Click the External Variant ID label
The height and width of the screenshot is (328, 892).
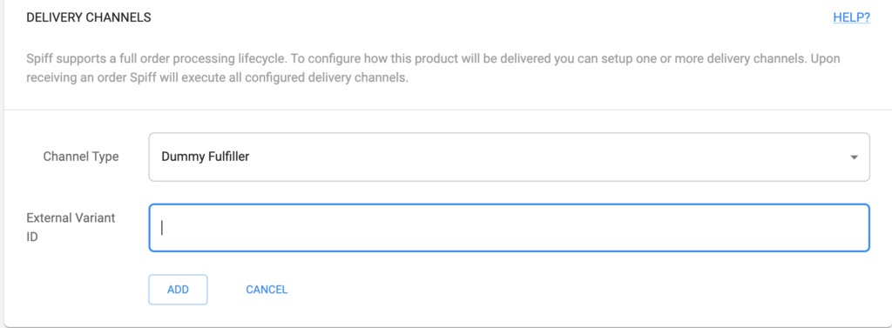[x=71, y=227]
